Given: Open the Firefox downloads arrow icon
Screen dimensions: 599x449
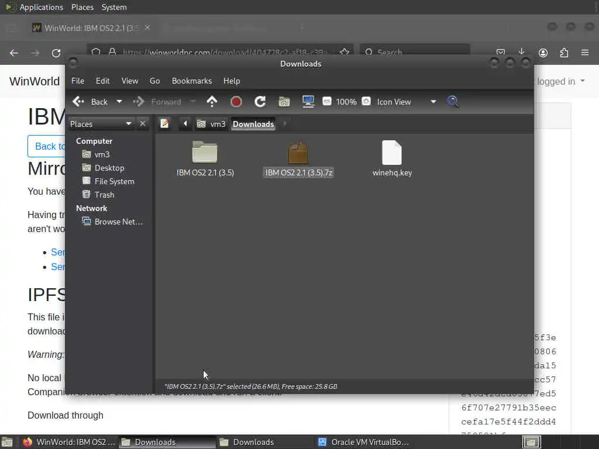Looking at the screenshot, I should point(521,52).
